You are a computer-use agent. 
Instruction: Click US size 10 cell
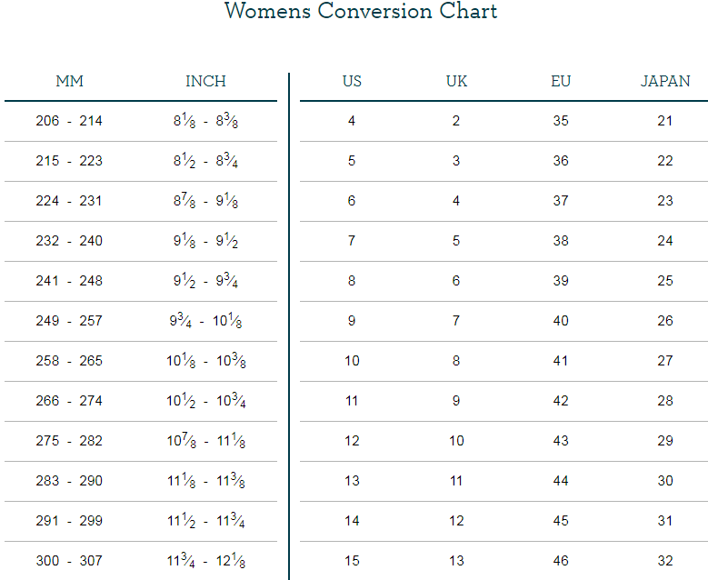352,361
